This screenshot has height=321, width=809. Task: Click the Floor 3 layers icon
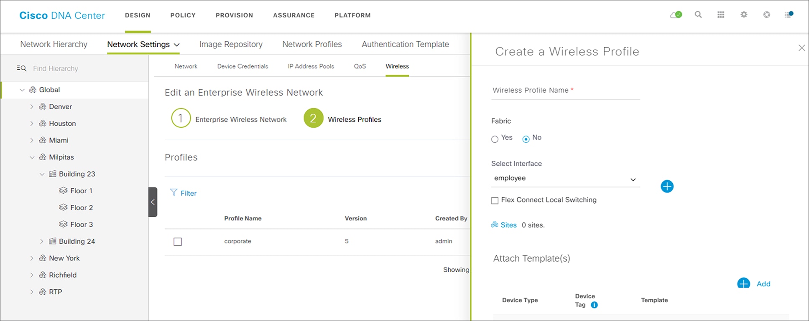(63, 224)
